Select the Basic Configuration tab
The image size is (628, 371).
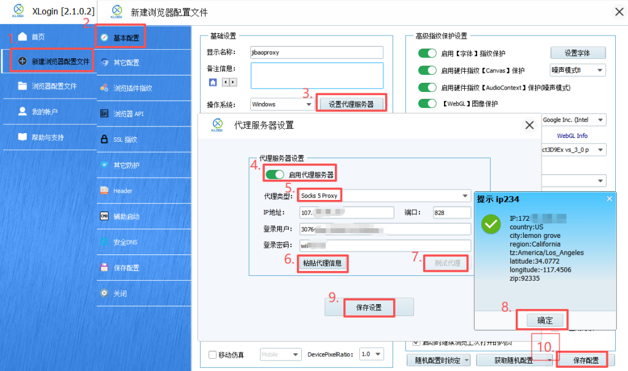(x=120, y=37)
